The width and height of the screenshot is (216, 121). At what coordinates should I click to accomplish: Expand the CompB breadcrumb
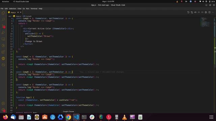27,16
